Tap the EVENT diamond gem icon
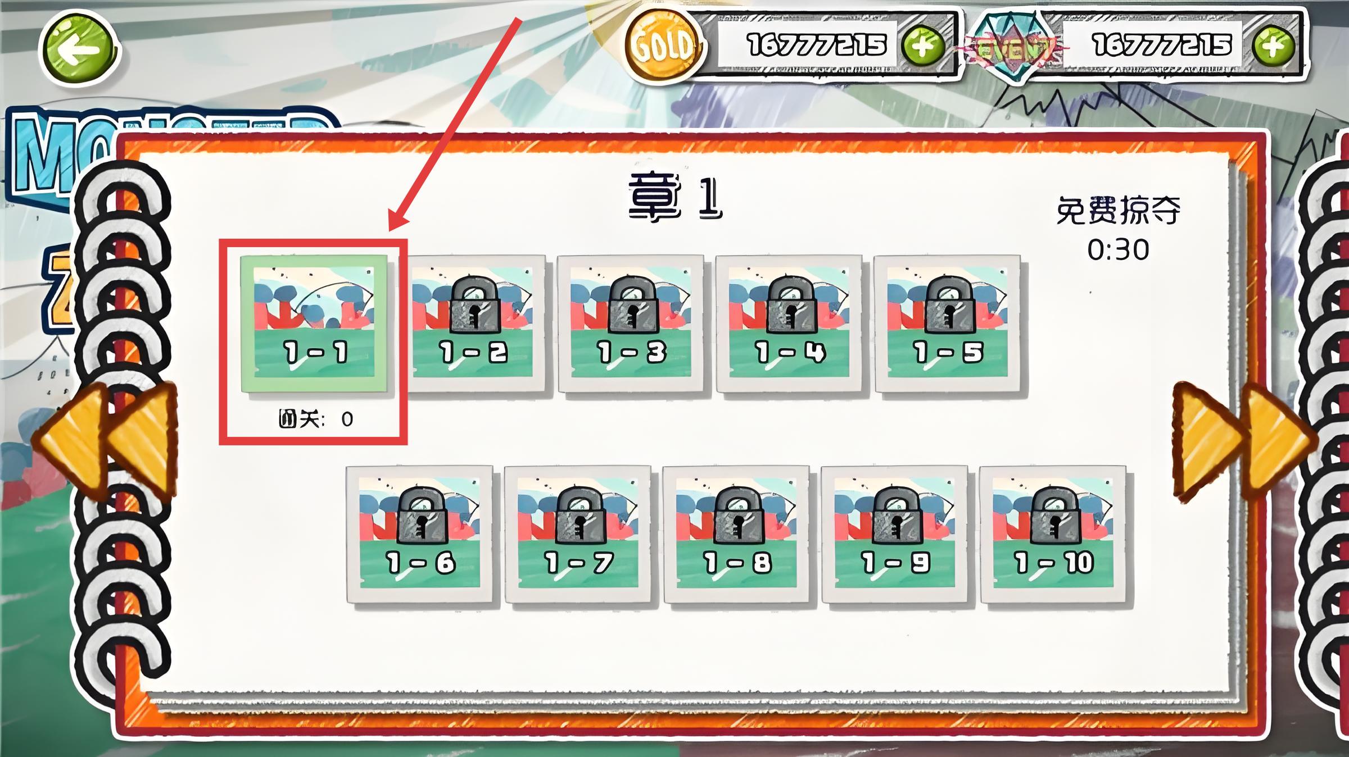Viewport: 1349px width, 757px height. pos(1012,47)
